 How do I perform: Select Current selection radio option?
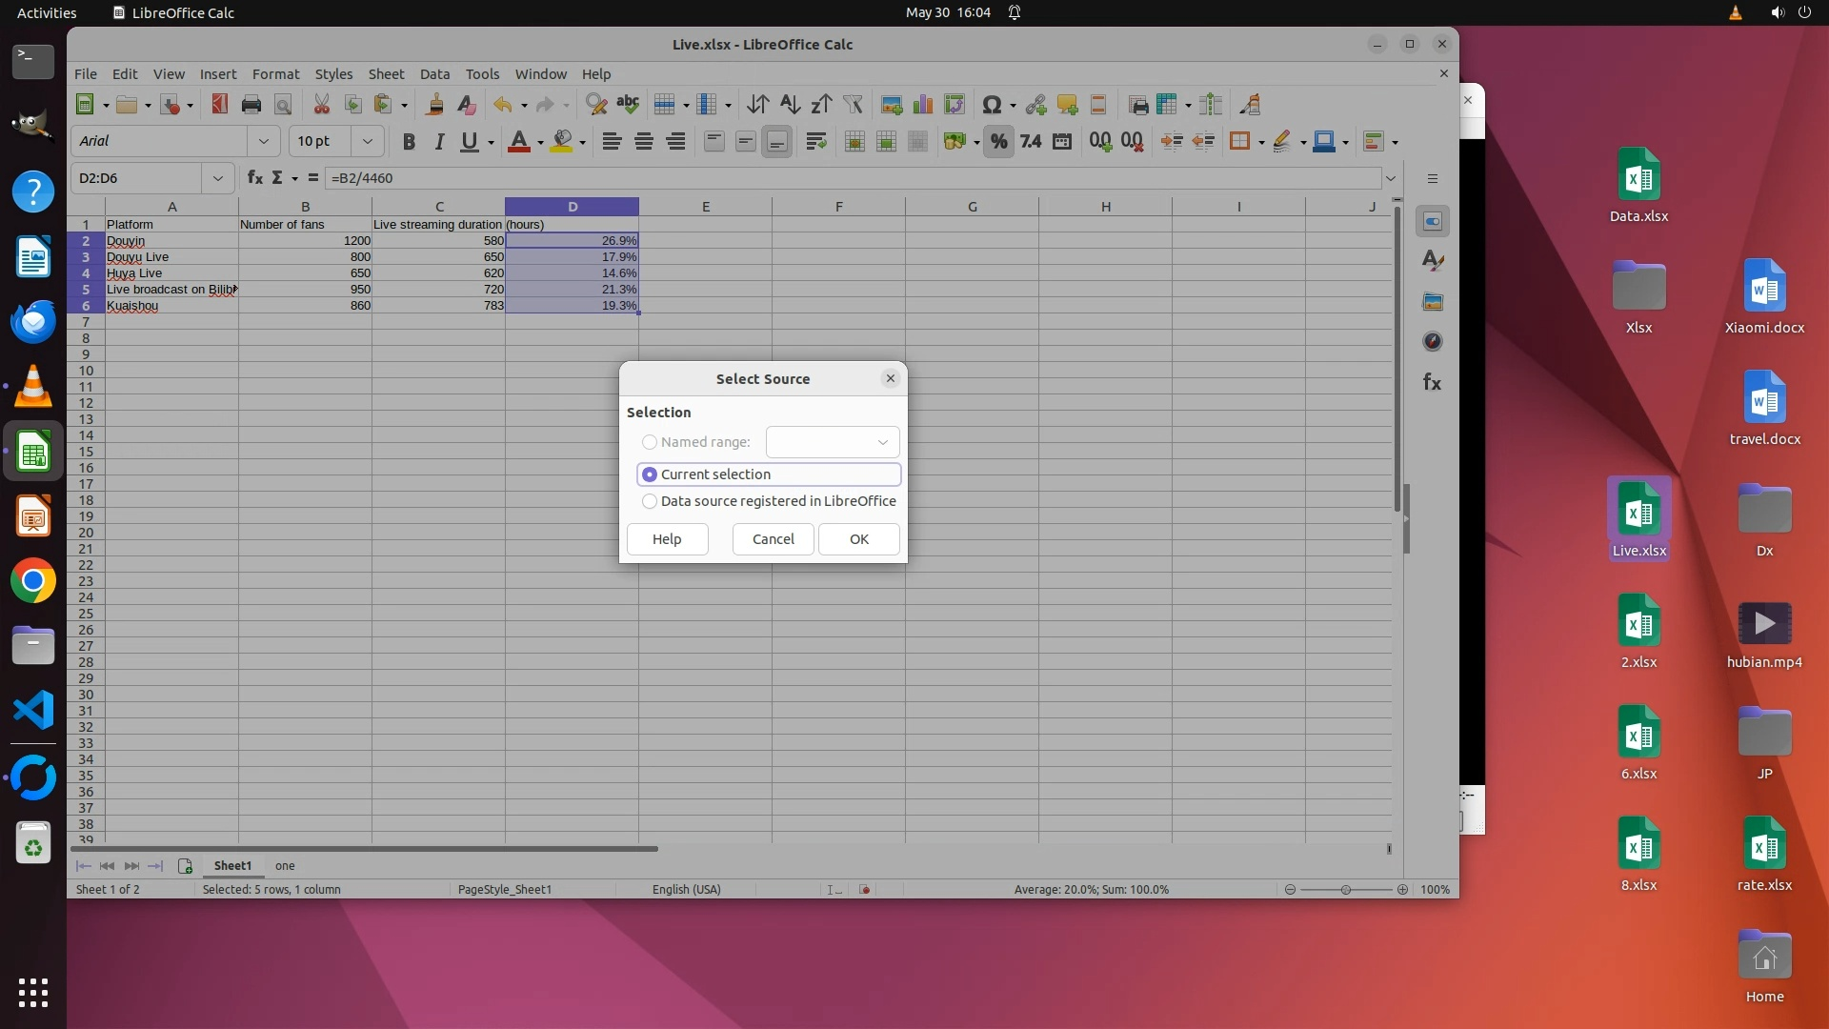point(650,474)
